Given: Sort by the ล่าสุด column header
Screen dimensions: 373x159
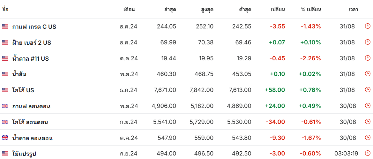Looking at the screenshot, I should [170, 10].
